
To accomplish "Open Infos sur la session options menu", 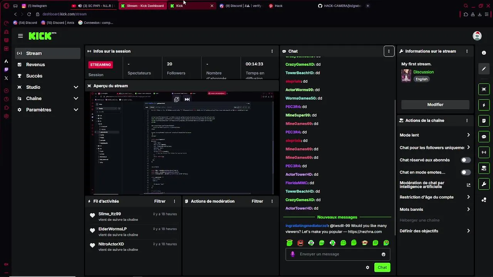I will coord(272,51).
